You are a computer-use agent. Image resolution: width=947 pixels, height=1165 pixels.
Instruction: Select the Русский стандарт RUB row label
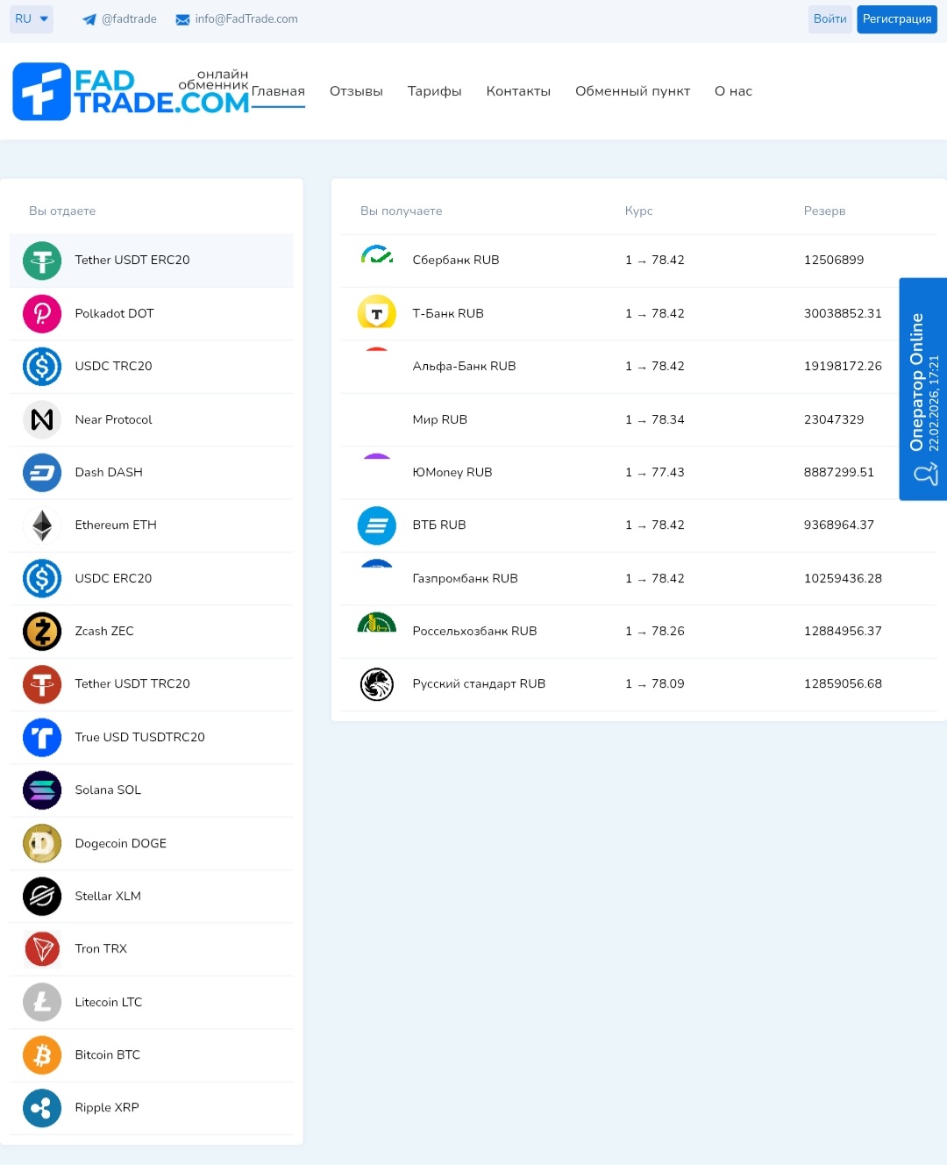pos(479,684)
